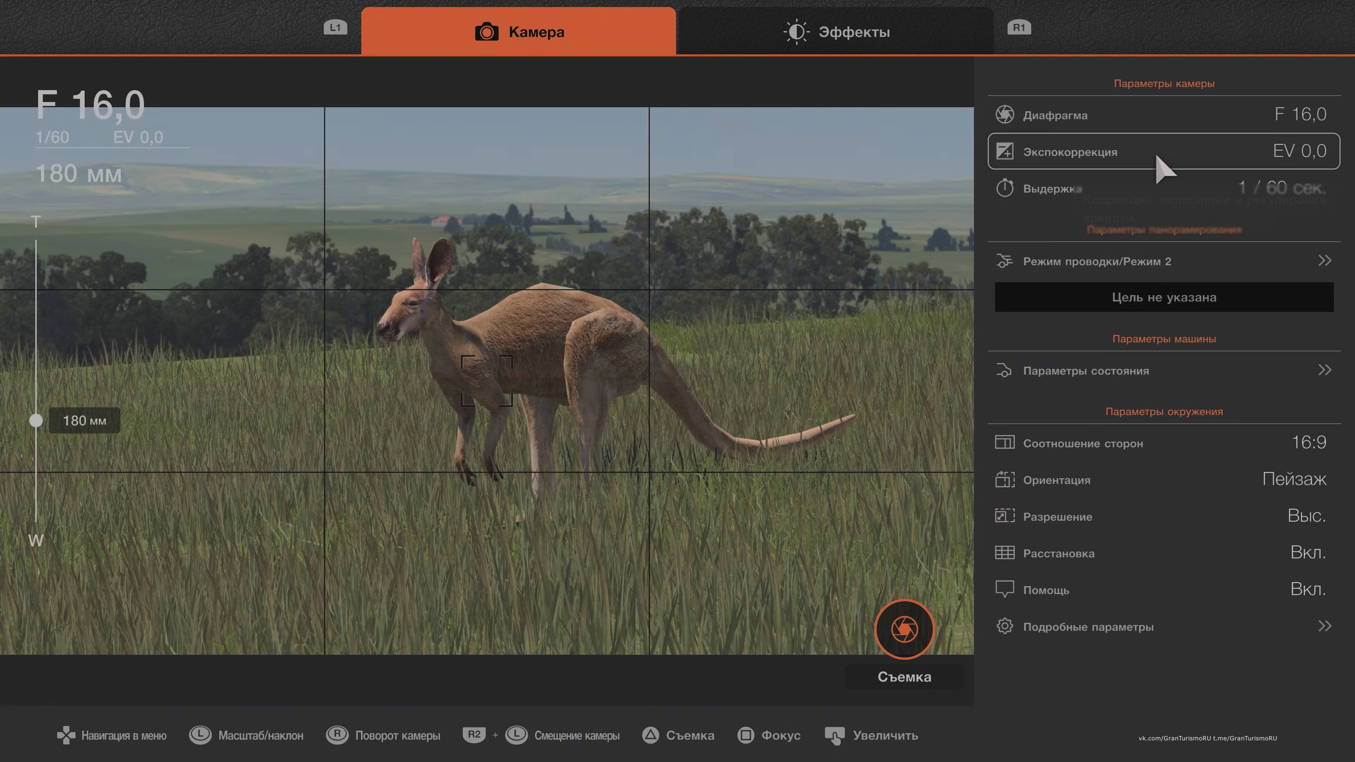
Task: Expand Подробные параметры chevron
Action: [x=1325, y=626]
